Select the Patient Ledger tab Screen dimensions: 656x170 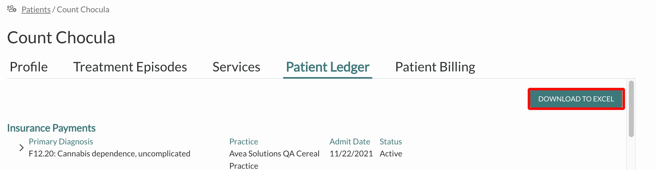[x=328, y=67]
